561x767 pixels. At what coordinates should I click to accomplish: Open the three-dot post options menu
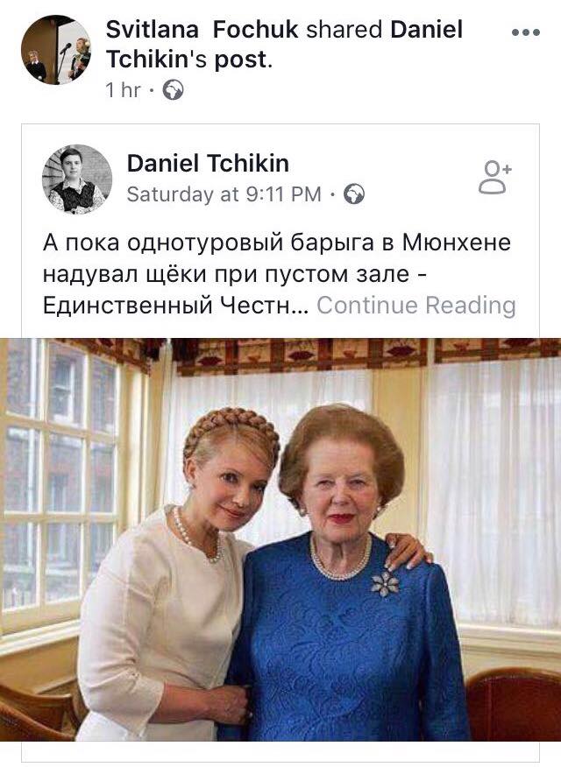[x=525, y=32]
